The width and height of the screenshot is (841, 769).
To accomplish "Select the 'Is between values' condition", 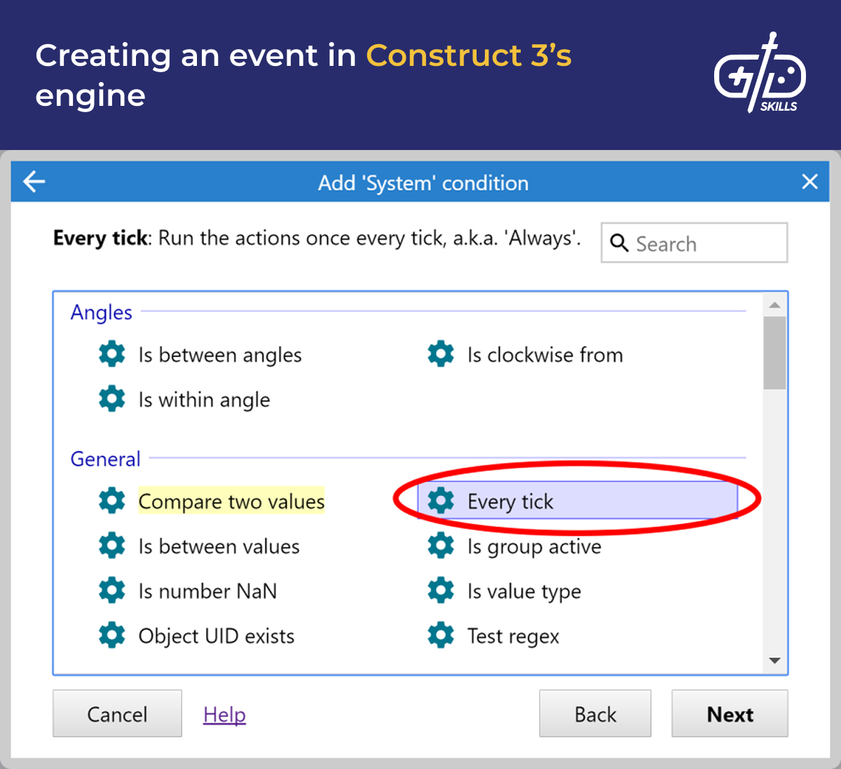I will pos(218,546).
